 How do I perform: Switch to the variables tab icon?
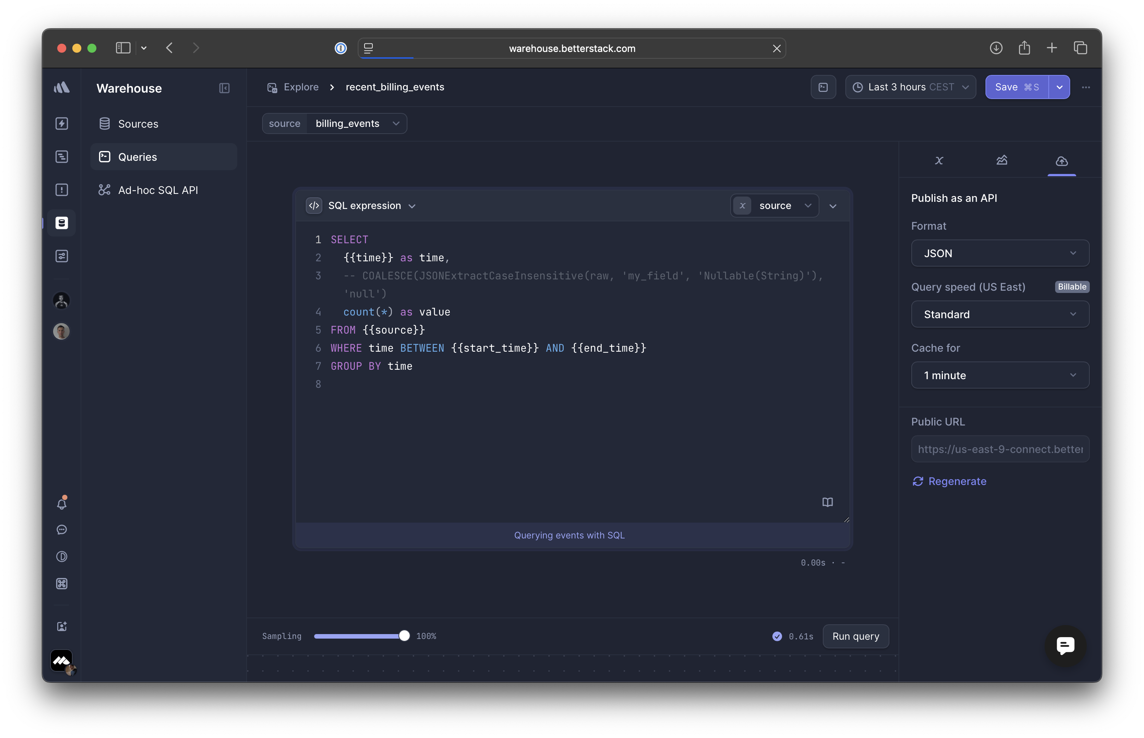[x=939, y=160]
